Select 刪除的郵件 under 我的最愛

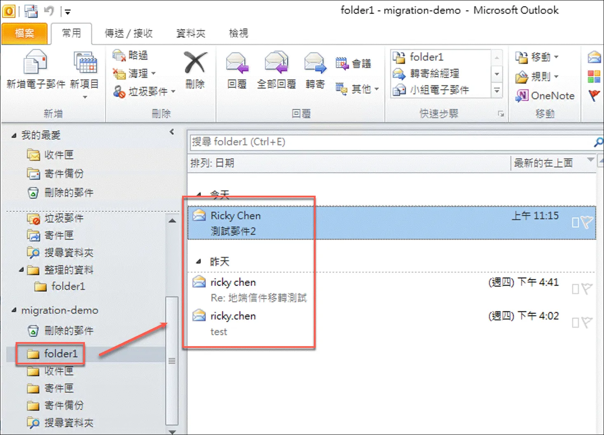[x=60, y=192]
